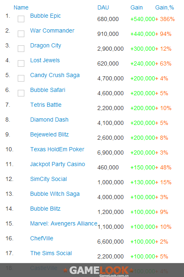Click the GameLook watermark logo
The width and height of the screenshot is (184, 277).
point(99,271)
